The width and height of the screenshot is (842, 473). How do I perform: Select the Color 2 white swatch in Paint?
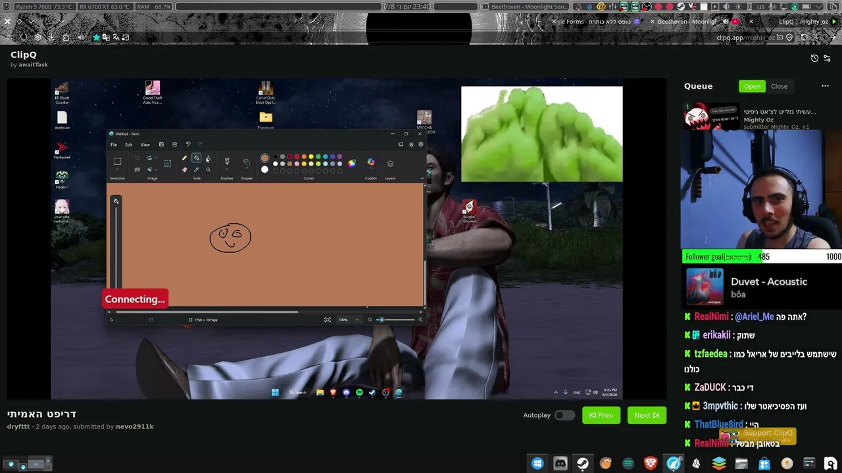264,169
